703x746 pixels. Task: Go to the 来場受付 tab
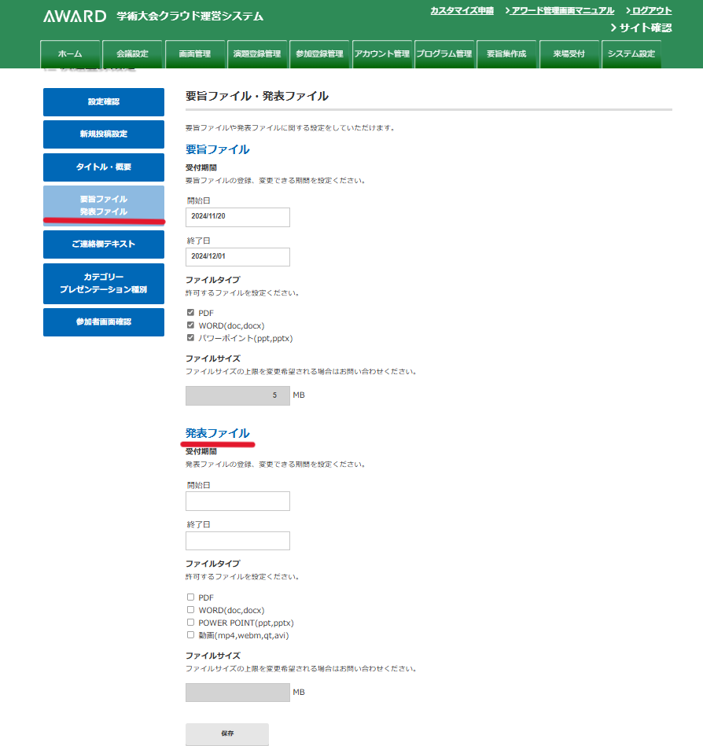tap(569, 54)
